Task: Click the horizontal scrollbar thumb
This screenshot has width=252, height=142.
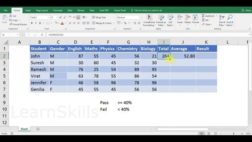Action: point(183,129)
